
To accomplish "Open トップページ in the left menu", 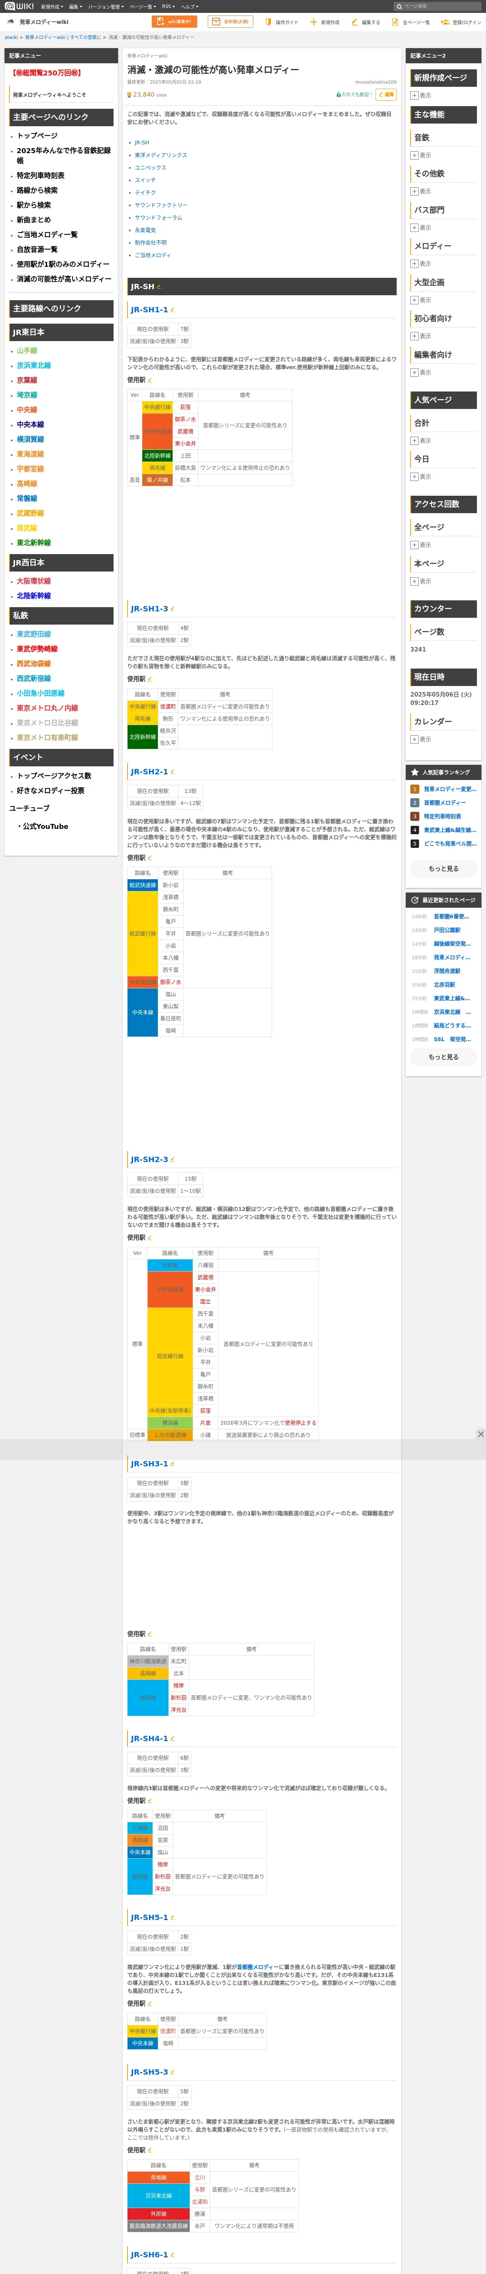I will [x=37, y=136].
